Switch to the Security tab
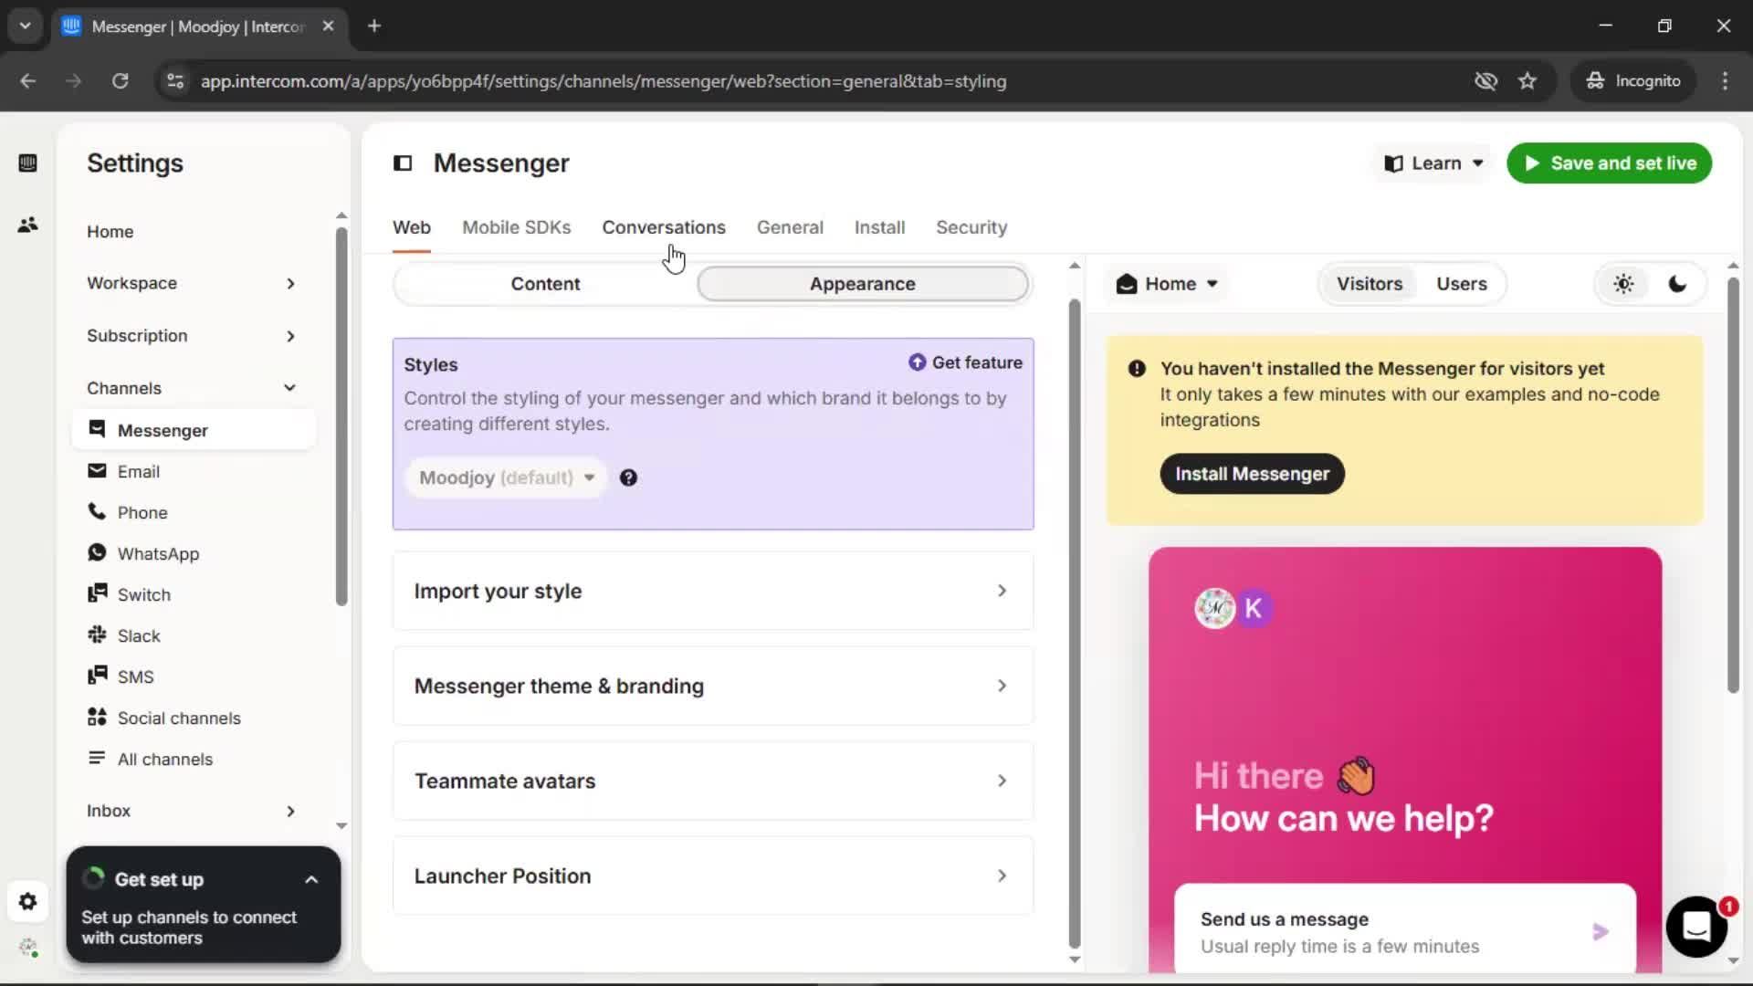 (971, 227)
